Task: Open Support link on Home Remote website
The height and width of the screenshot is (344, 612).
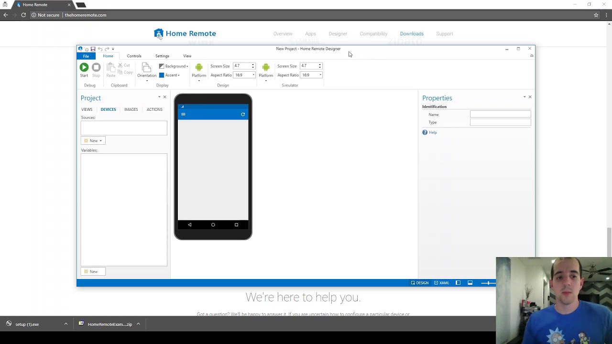Action: 445,34
